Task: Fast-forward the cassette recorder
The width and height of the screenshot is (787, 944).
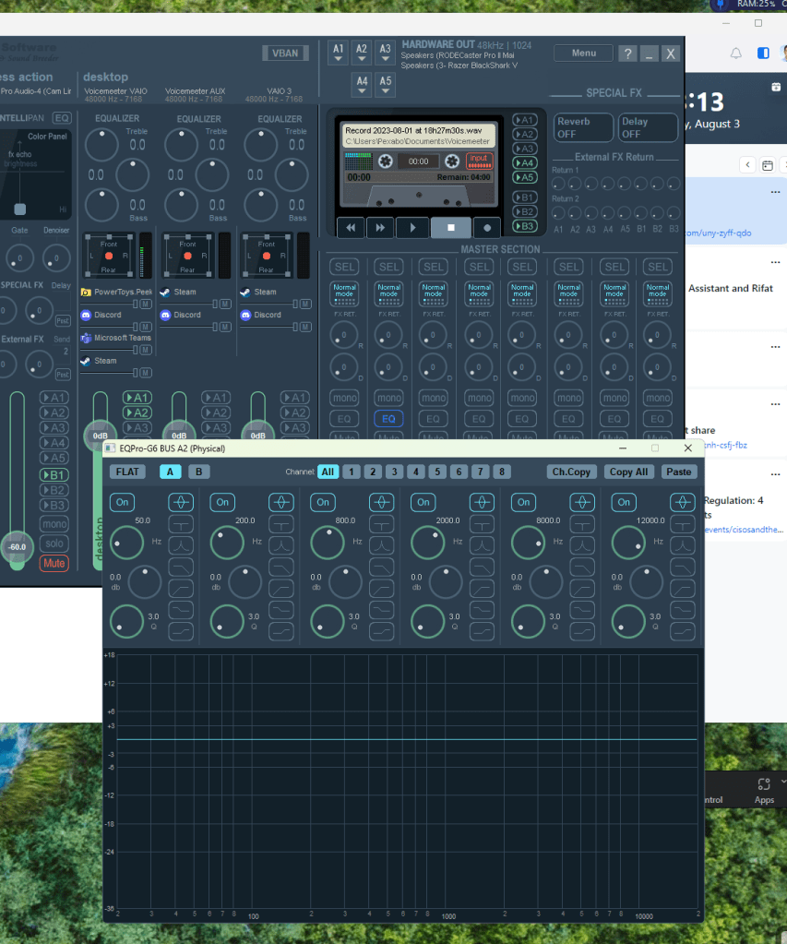Action: click(x=380, y=228)
